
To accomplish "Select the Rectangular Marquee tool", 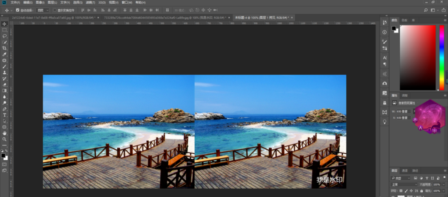I will click(x=4, y=30).
